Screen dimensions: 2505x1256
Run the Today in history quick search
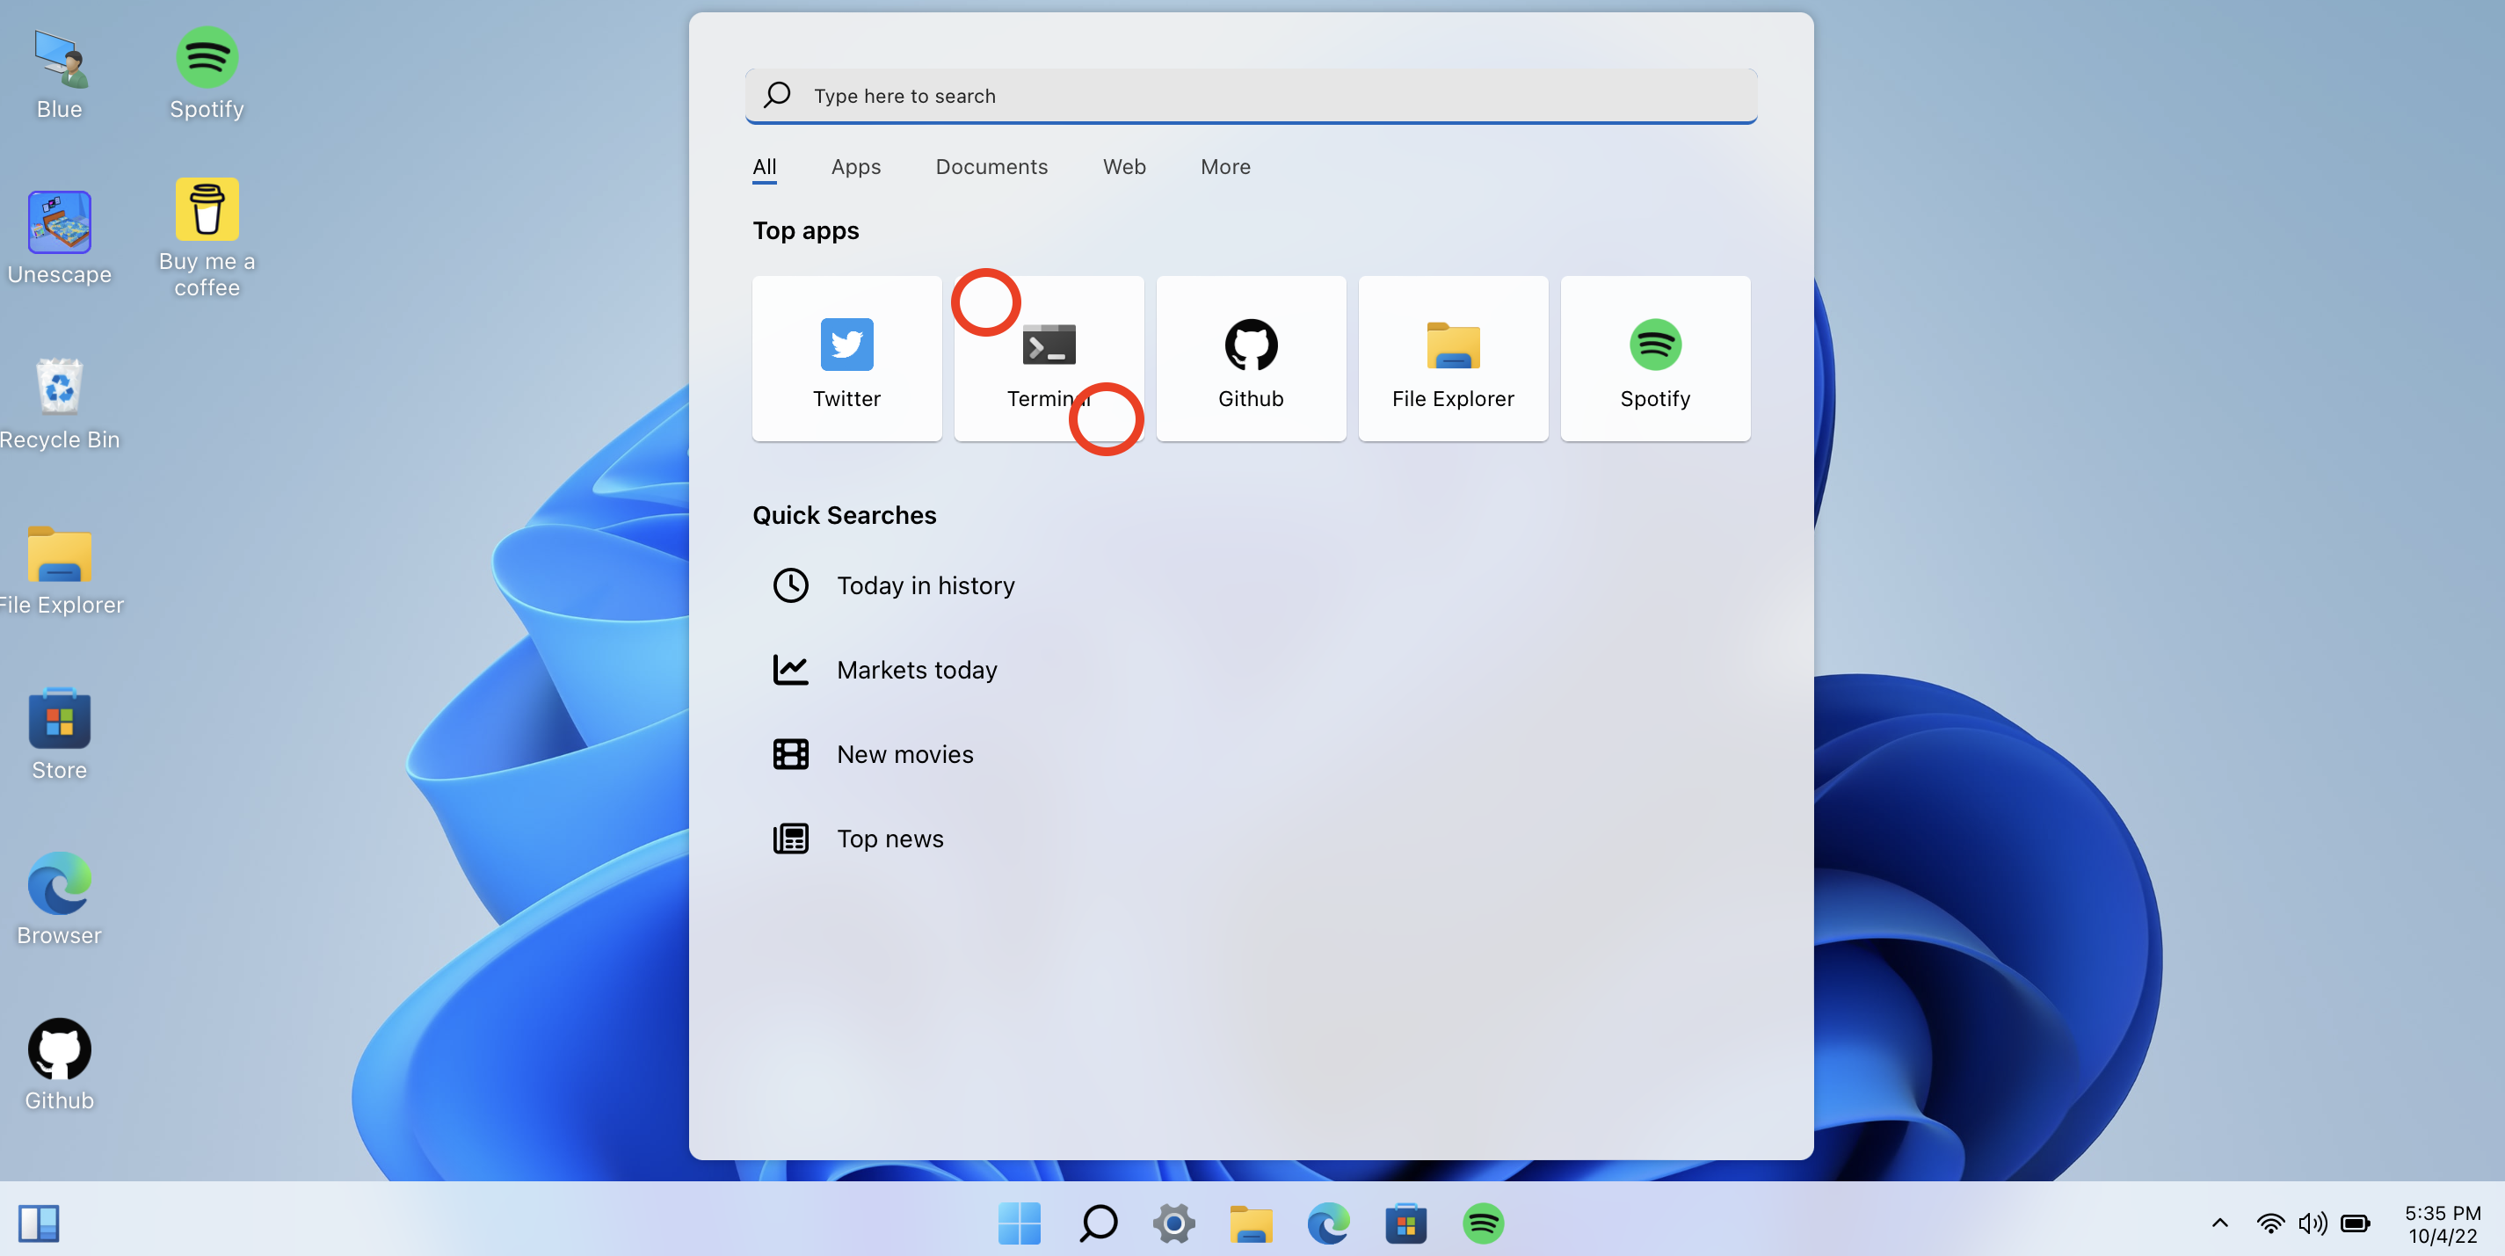point(925,585)
